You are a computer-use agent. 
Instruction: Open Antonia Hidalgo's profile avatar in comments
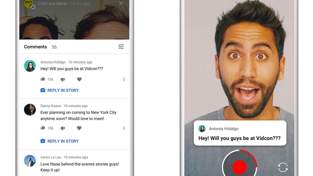pyautogui.click(x=30, y=66)
